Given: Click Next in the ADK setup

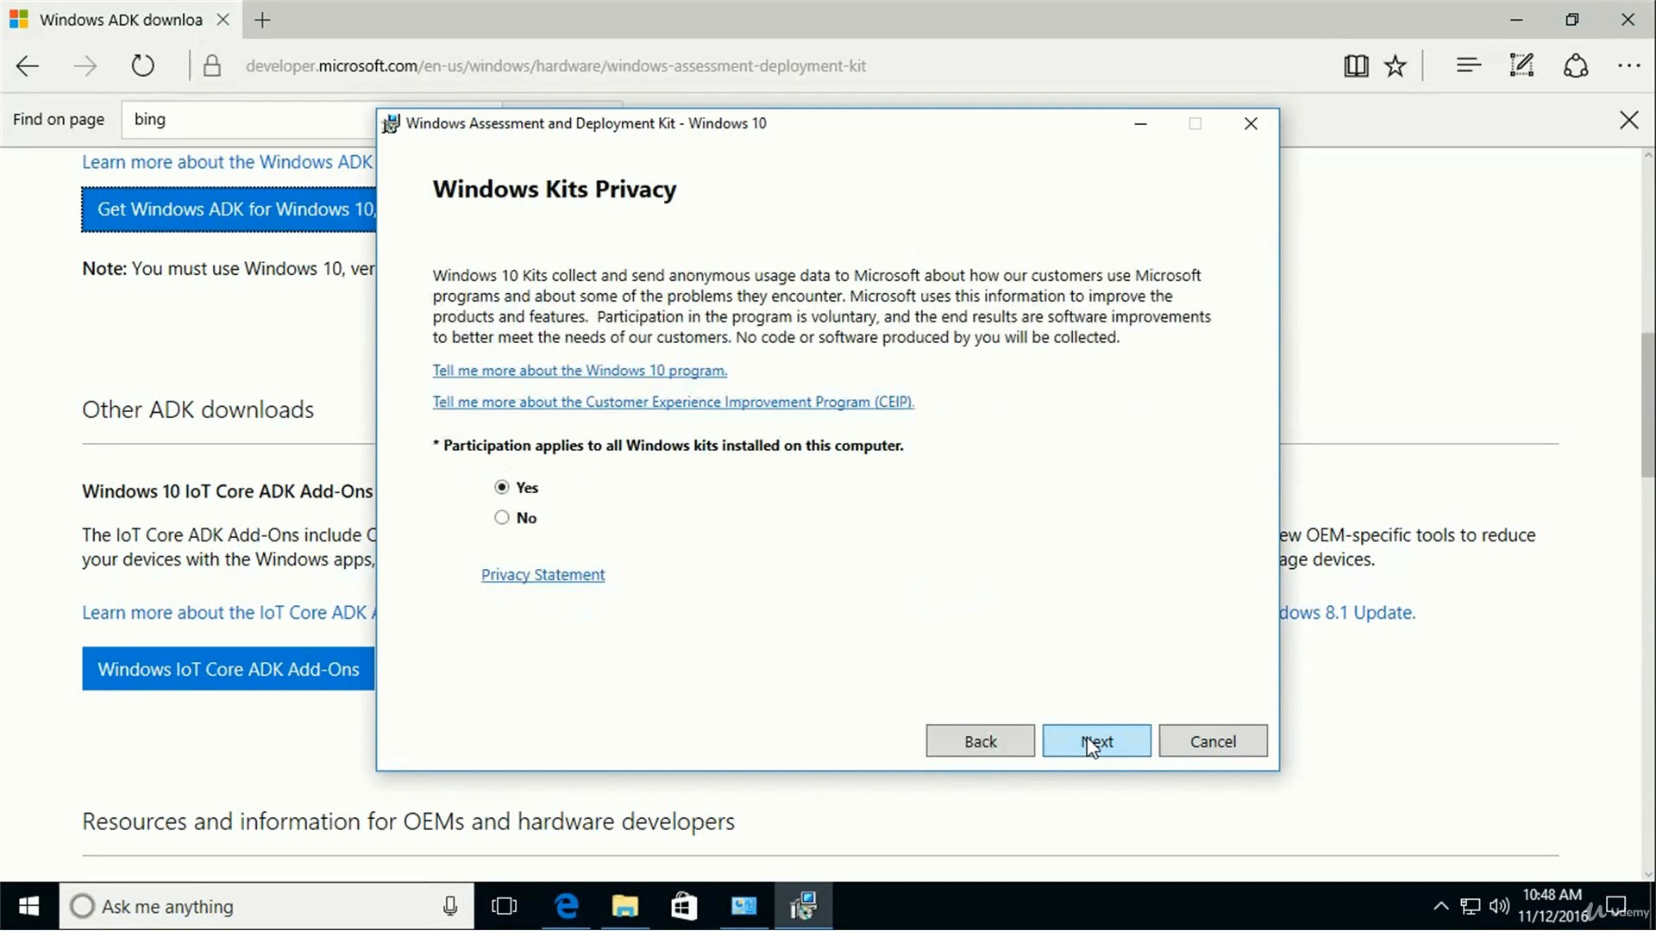Looking at the screenshot, I should [1096, 741].
